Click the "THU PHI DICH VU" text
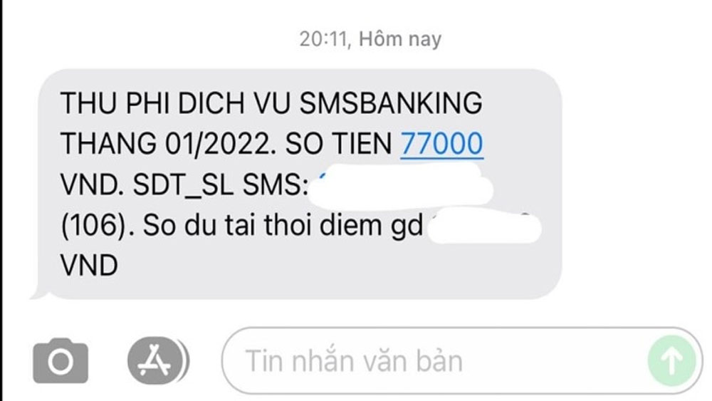The width and height of the screenshot is (712, 401). tap(175, 103)
